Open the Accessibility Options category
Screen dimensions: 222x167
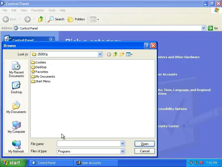(x=172, y=109)
